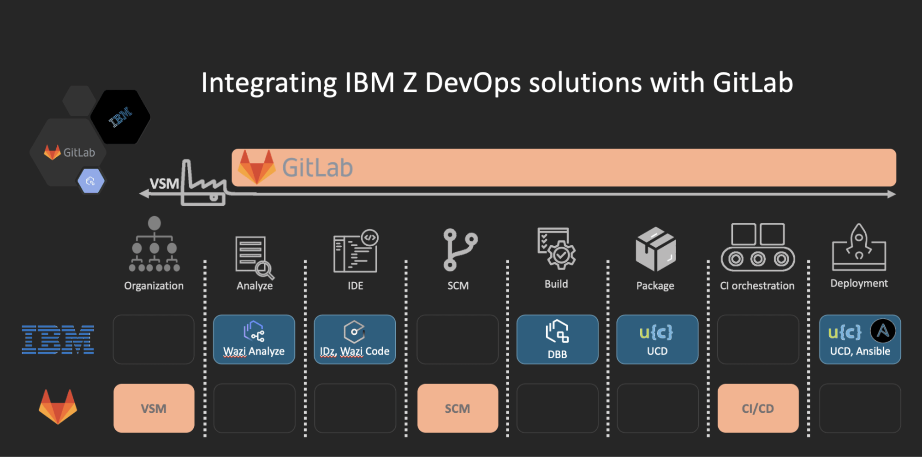Viewport: 922px width, 457px height.
Task: Select the orange CI/CD card
Action: point(758,408)
